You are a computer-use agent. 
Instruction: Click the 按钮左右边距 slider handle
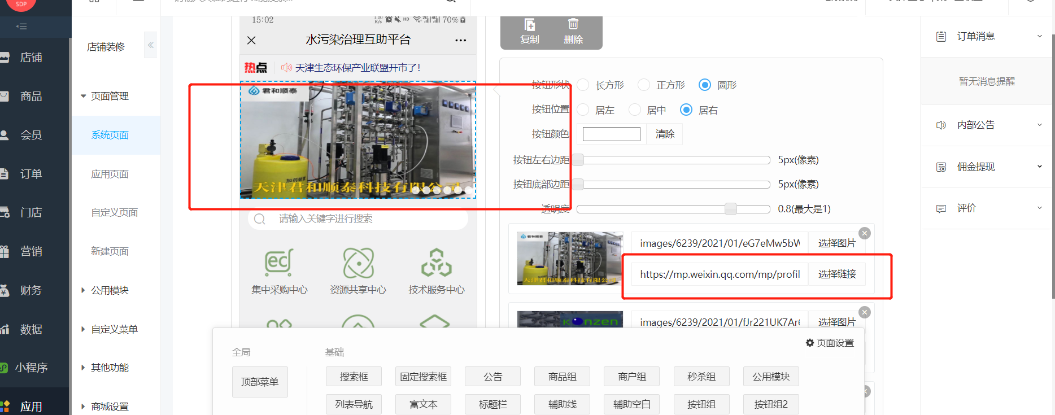point(578,160)
